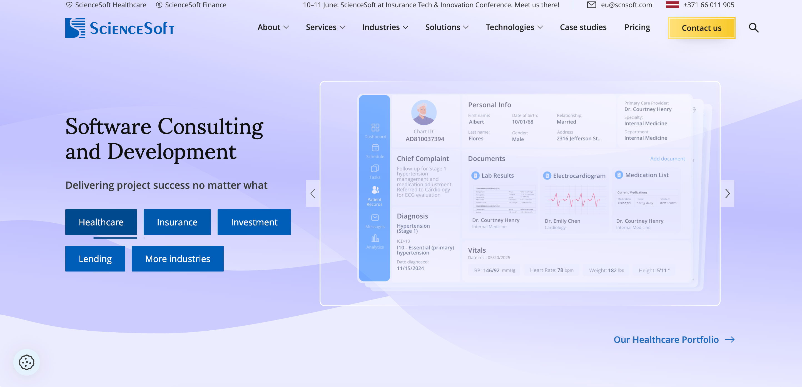Select the Tasks icon in sidebar

point(375,168)
